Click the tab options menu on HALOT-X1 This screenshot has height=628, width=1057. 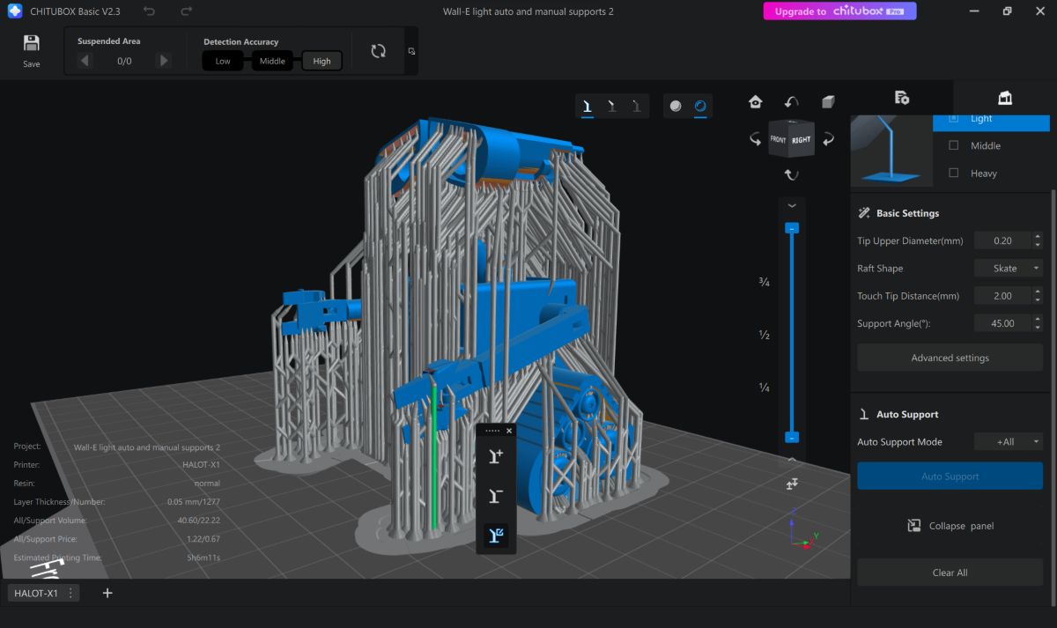(71, 593)
